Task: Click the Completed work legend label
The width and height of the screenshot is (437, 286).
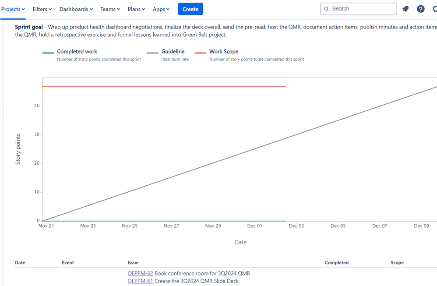Action: pos(77,51)
